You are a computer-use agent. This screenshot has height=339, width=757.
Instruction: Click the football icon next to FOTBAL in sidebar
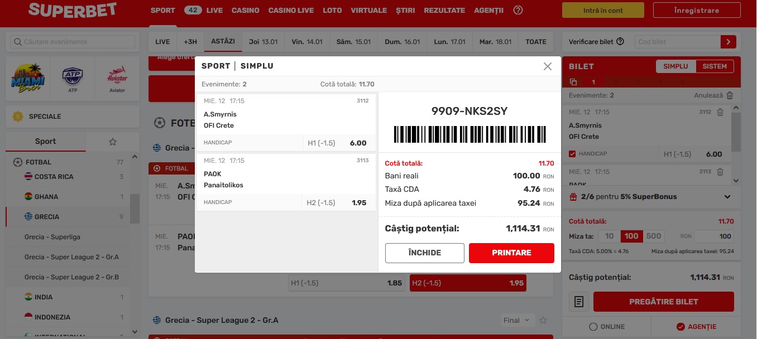click(x=17, y=162)
